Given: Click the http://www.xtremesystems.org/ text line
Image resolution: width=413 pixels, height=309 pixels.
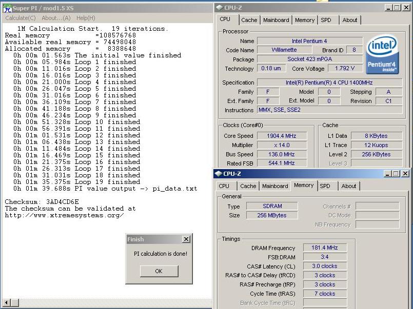Looking at the screenshot, I should (x=64, y=215).
